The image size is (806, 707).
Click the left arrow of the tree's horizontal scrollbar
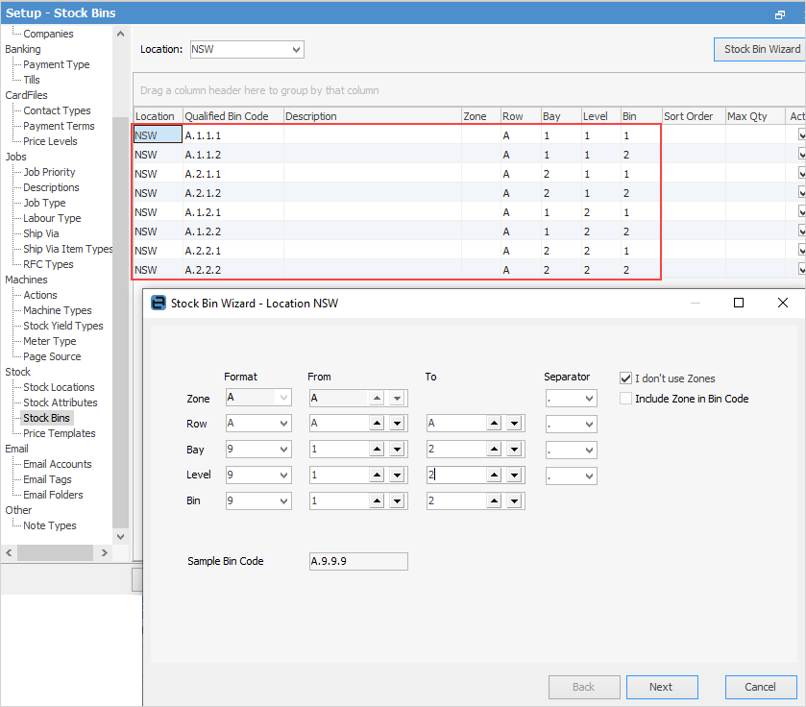coord(9,553)
